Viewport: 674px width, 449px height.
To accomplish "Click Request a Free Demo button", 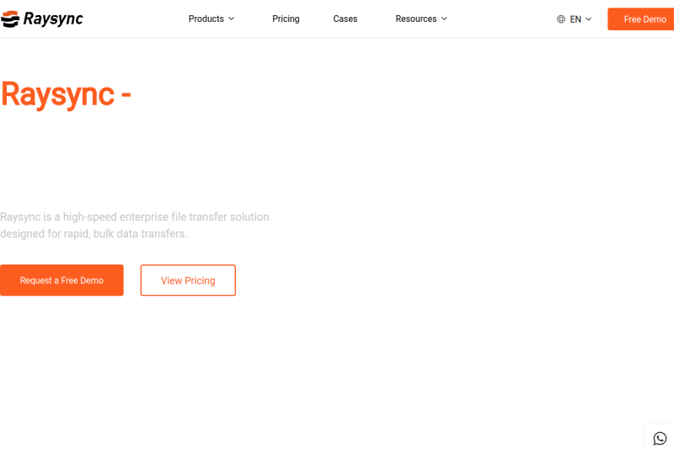I will 62,281.
